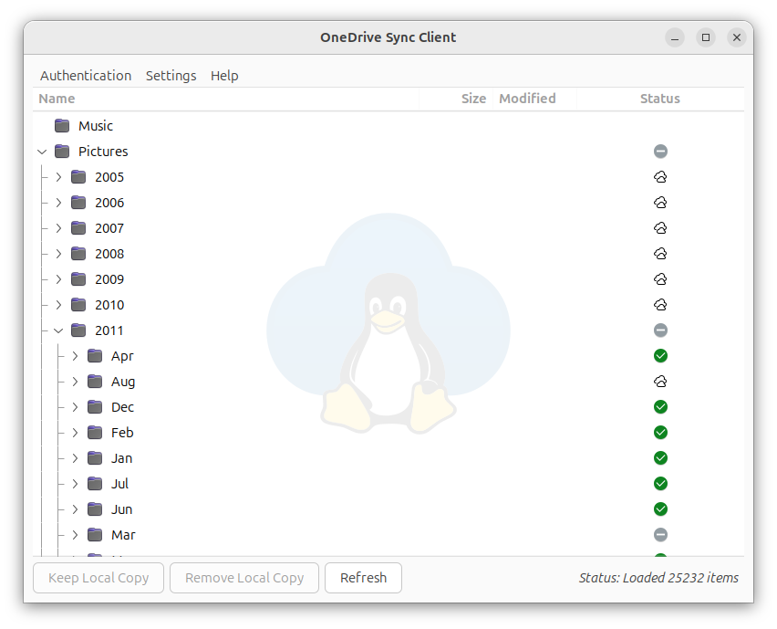Expand the 2005 folder
The height and width of the screenshot is (629, 777).
[58, 177]
